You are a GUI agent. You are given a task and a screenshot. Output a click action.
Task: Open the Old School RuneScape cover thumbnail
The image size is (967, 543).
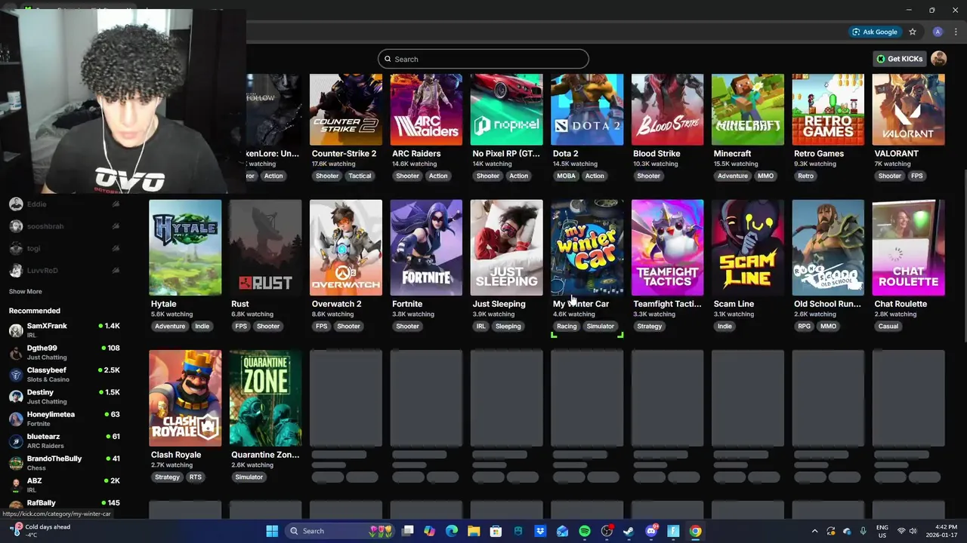[828, 247]
